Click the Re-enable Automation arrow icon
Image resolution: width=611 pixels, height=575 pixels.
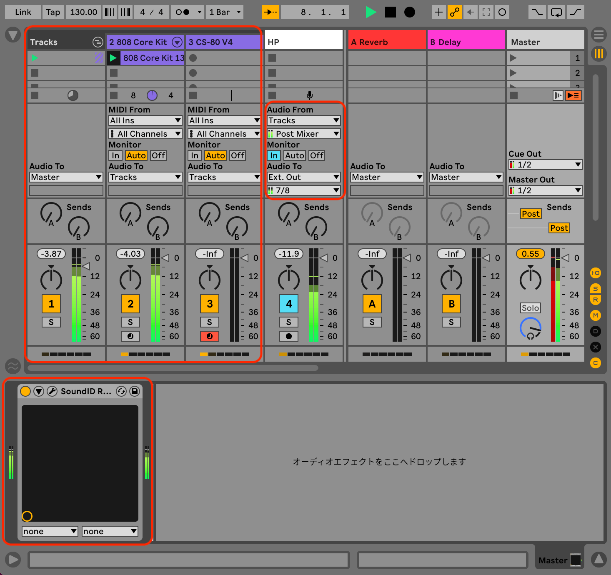(x=470, y=12)
